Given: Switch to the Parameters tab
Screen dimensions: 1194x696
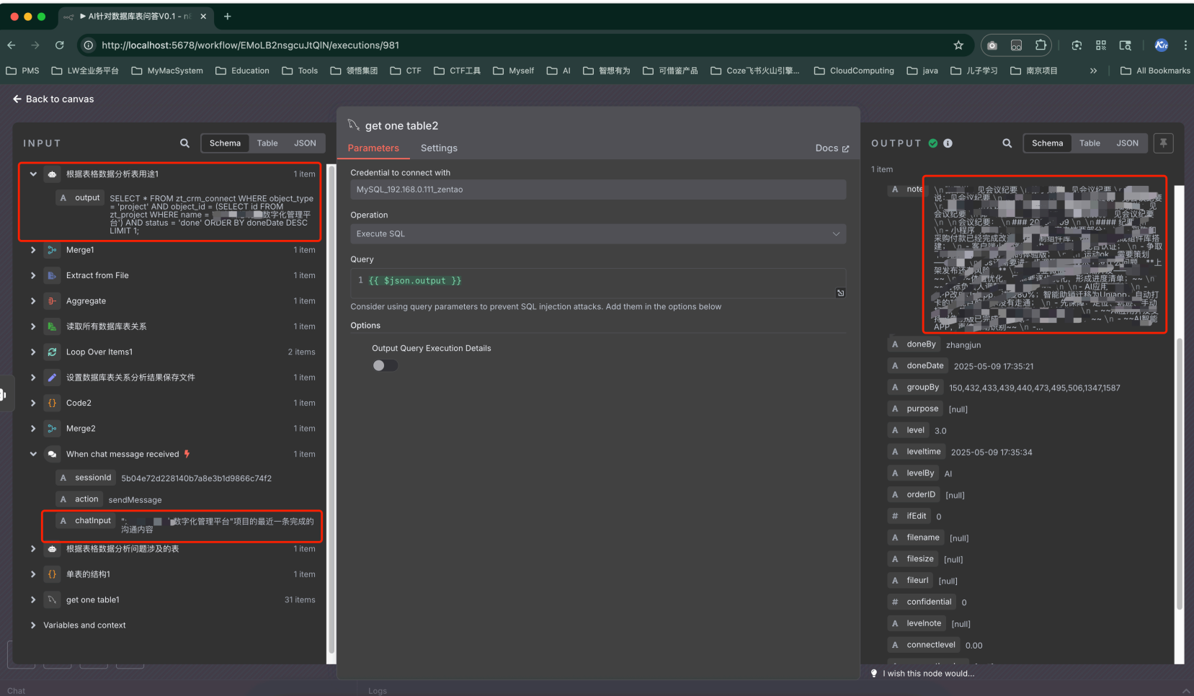Looking at the screenshot, I should 373,148.
